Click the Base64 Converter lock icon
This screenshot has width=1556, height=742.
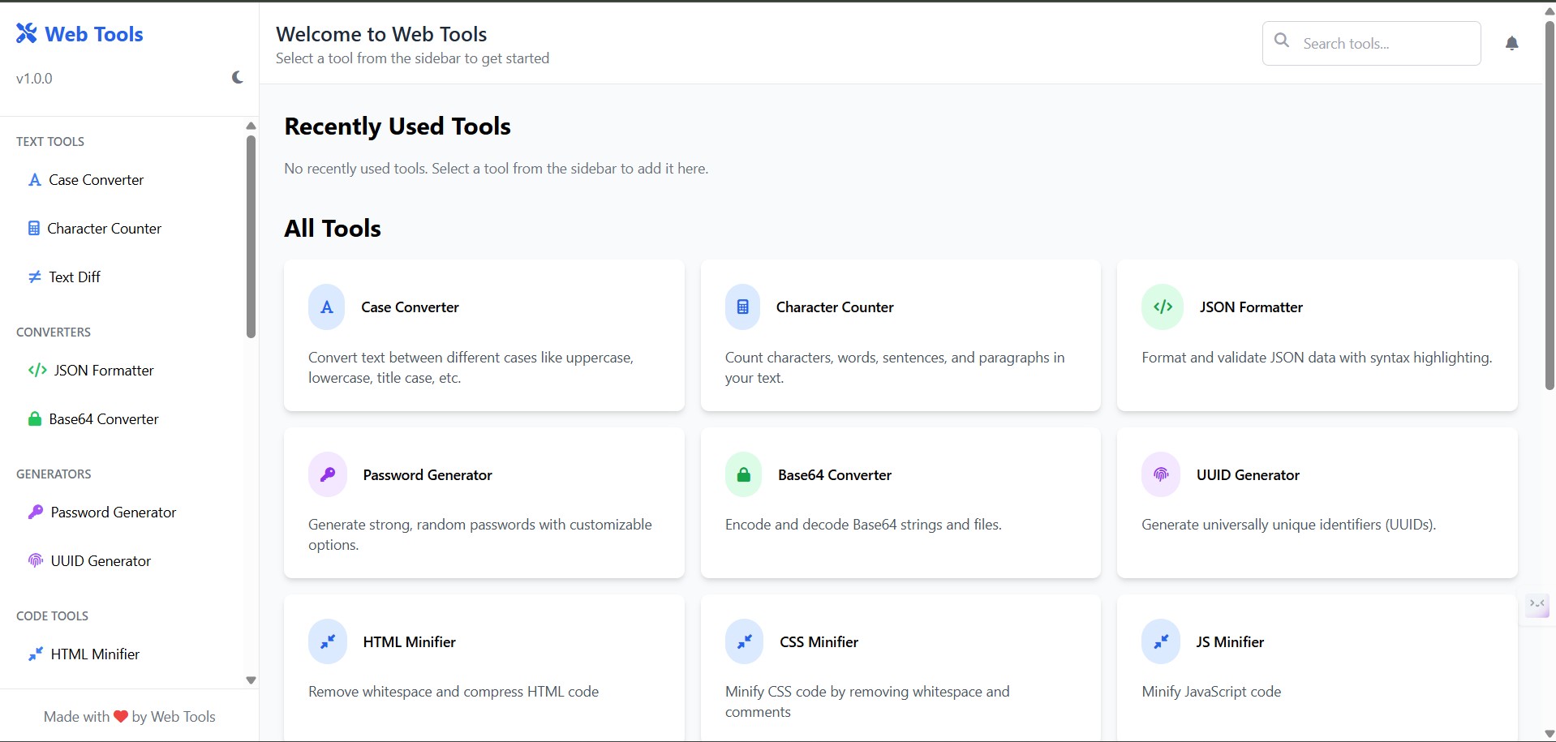pos(34,418)
